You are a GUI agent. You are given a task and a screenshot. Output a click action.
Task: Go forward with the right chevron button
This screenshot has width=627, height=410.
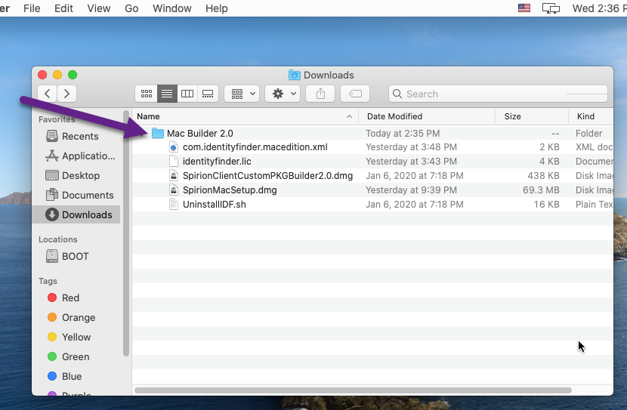67,94
